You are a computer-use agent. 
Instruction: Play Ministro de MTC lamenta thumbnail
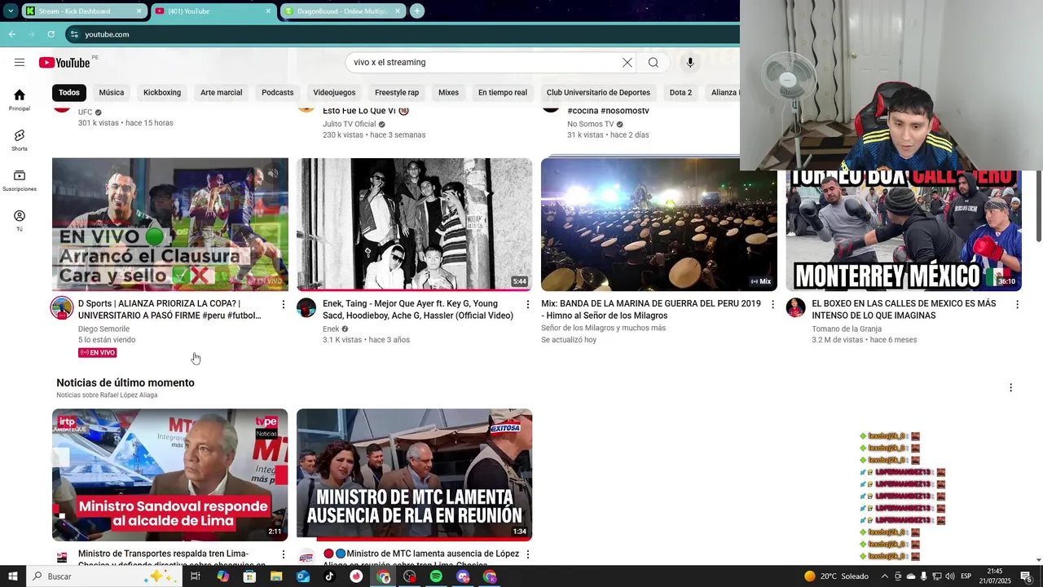pyautogui.click(x=415, y=474)
